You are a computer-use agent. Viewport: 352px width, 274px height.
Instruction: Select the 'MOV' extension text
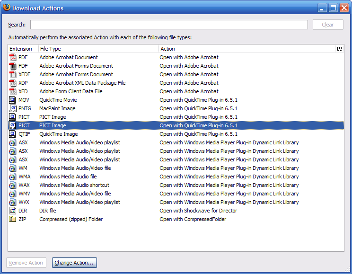(24, 100)
